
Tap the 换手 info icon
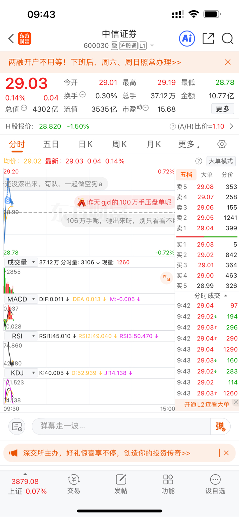[82, 95]
